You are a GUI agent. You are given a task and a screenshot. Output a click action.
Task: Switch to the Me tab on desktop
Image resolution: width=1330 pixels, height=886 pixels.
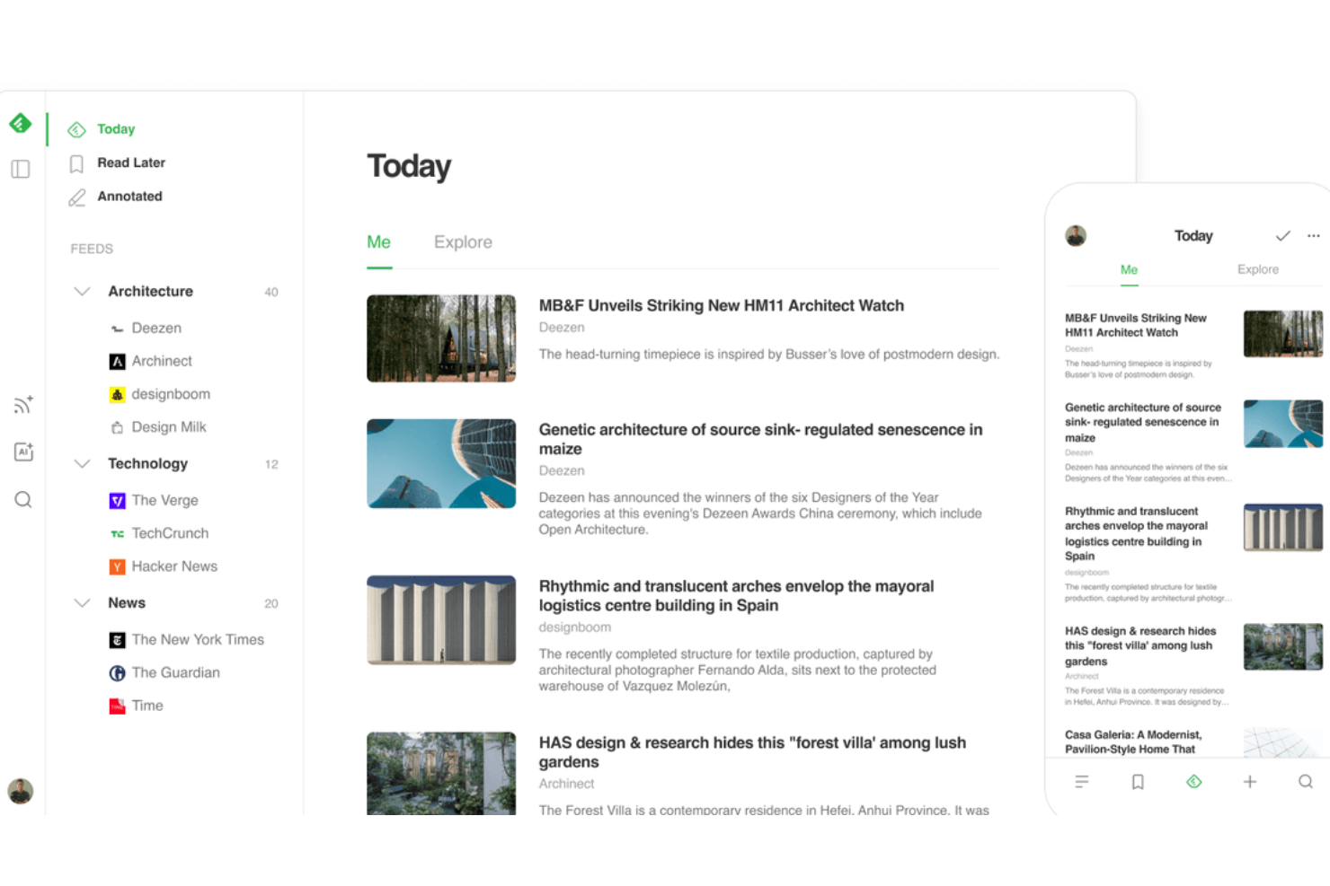click(x=378, y=242)
